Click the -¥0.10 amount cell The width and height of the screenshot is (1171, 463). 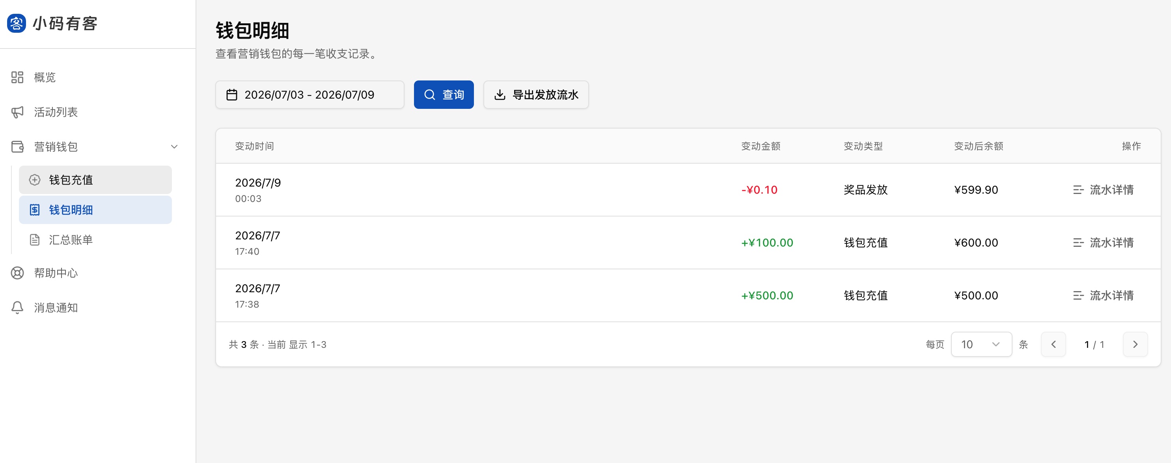759,190
